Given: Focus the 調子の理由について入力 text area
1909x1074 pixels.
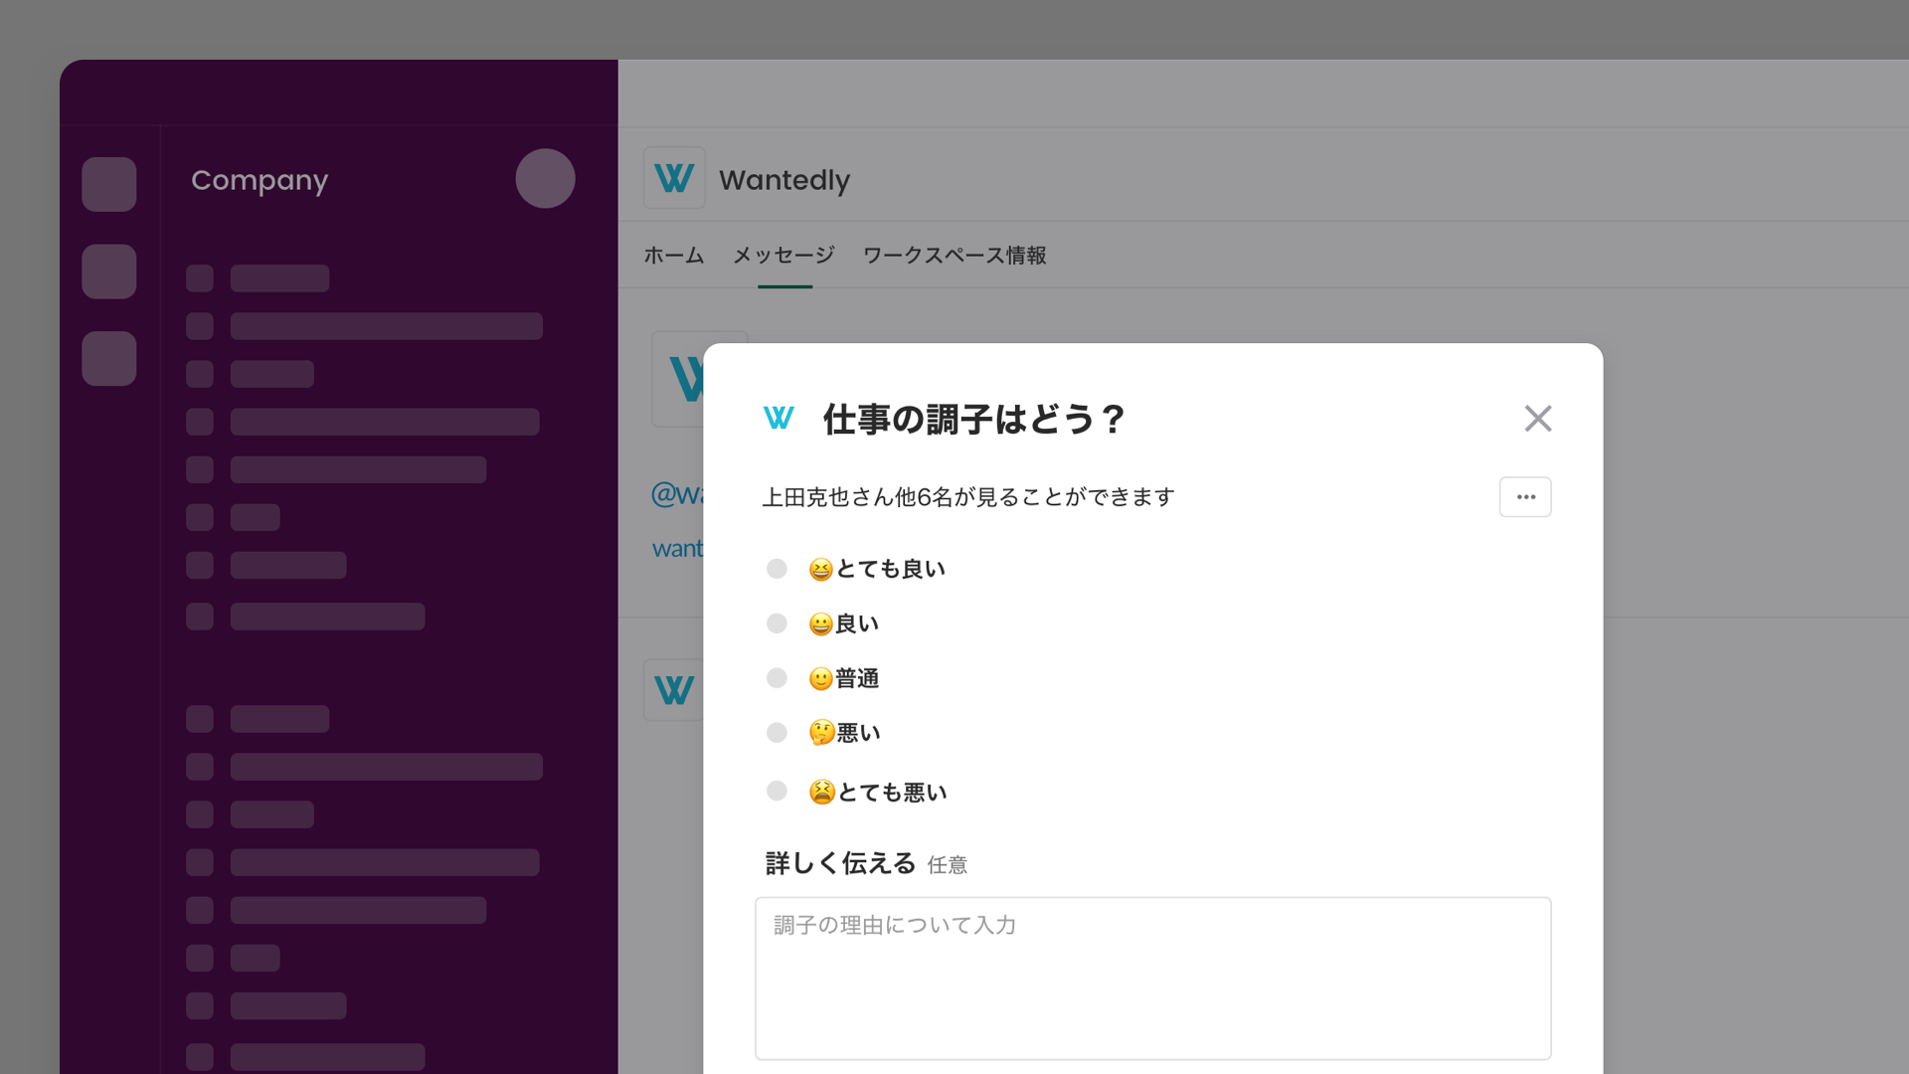Looking at the screenshot, I should pyautogui.click(x=1153, y=979).
